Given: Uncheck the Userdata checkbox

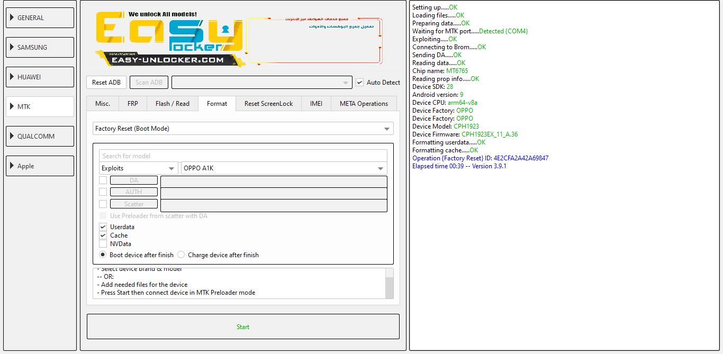Looking at the screenshot, I should point(103,226).
